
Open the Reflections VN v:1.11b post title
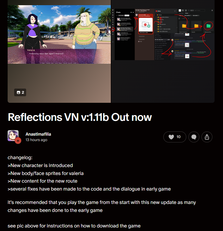pyautogui.click(x=80, y=117)
